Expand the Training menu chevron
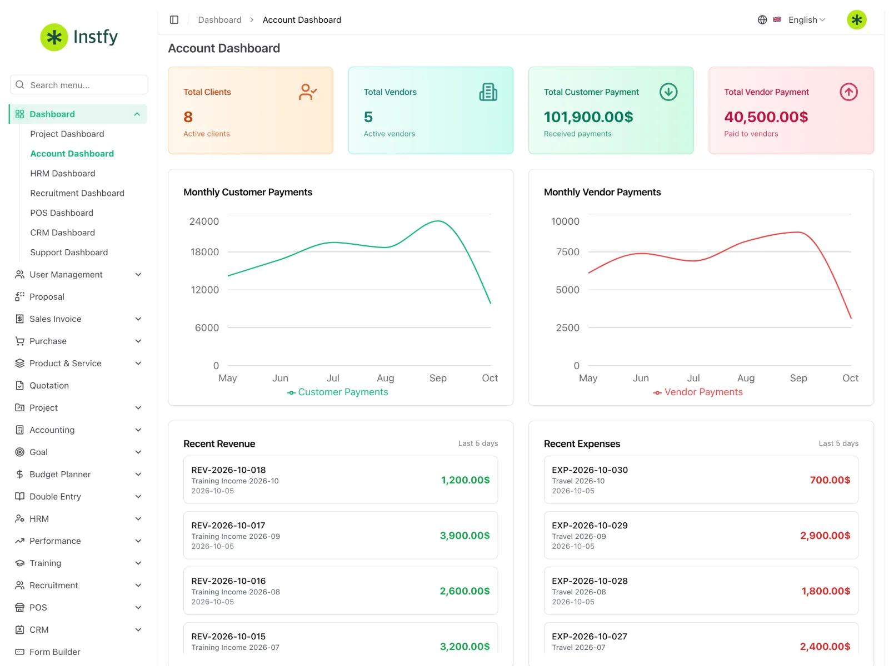This screenshot has width=889, height=666. [138, 563]
